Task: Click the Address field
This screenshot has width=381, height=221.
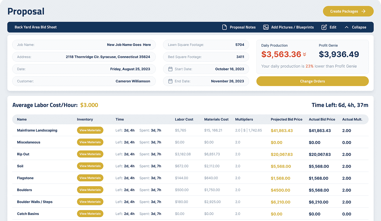Action: point(84,57)
